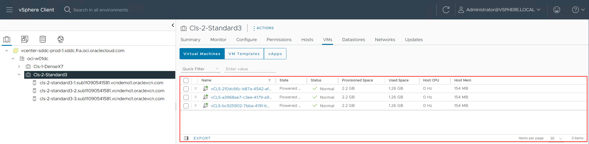Open the Datastores tab

354,40
